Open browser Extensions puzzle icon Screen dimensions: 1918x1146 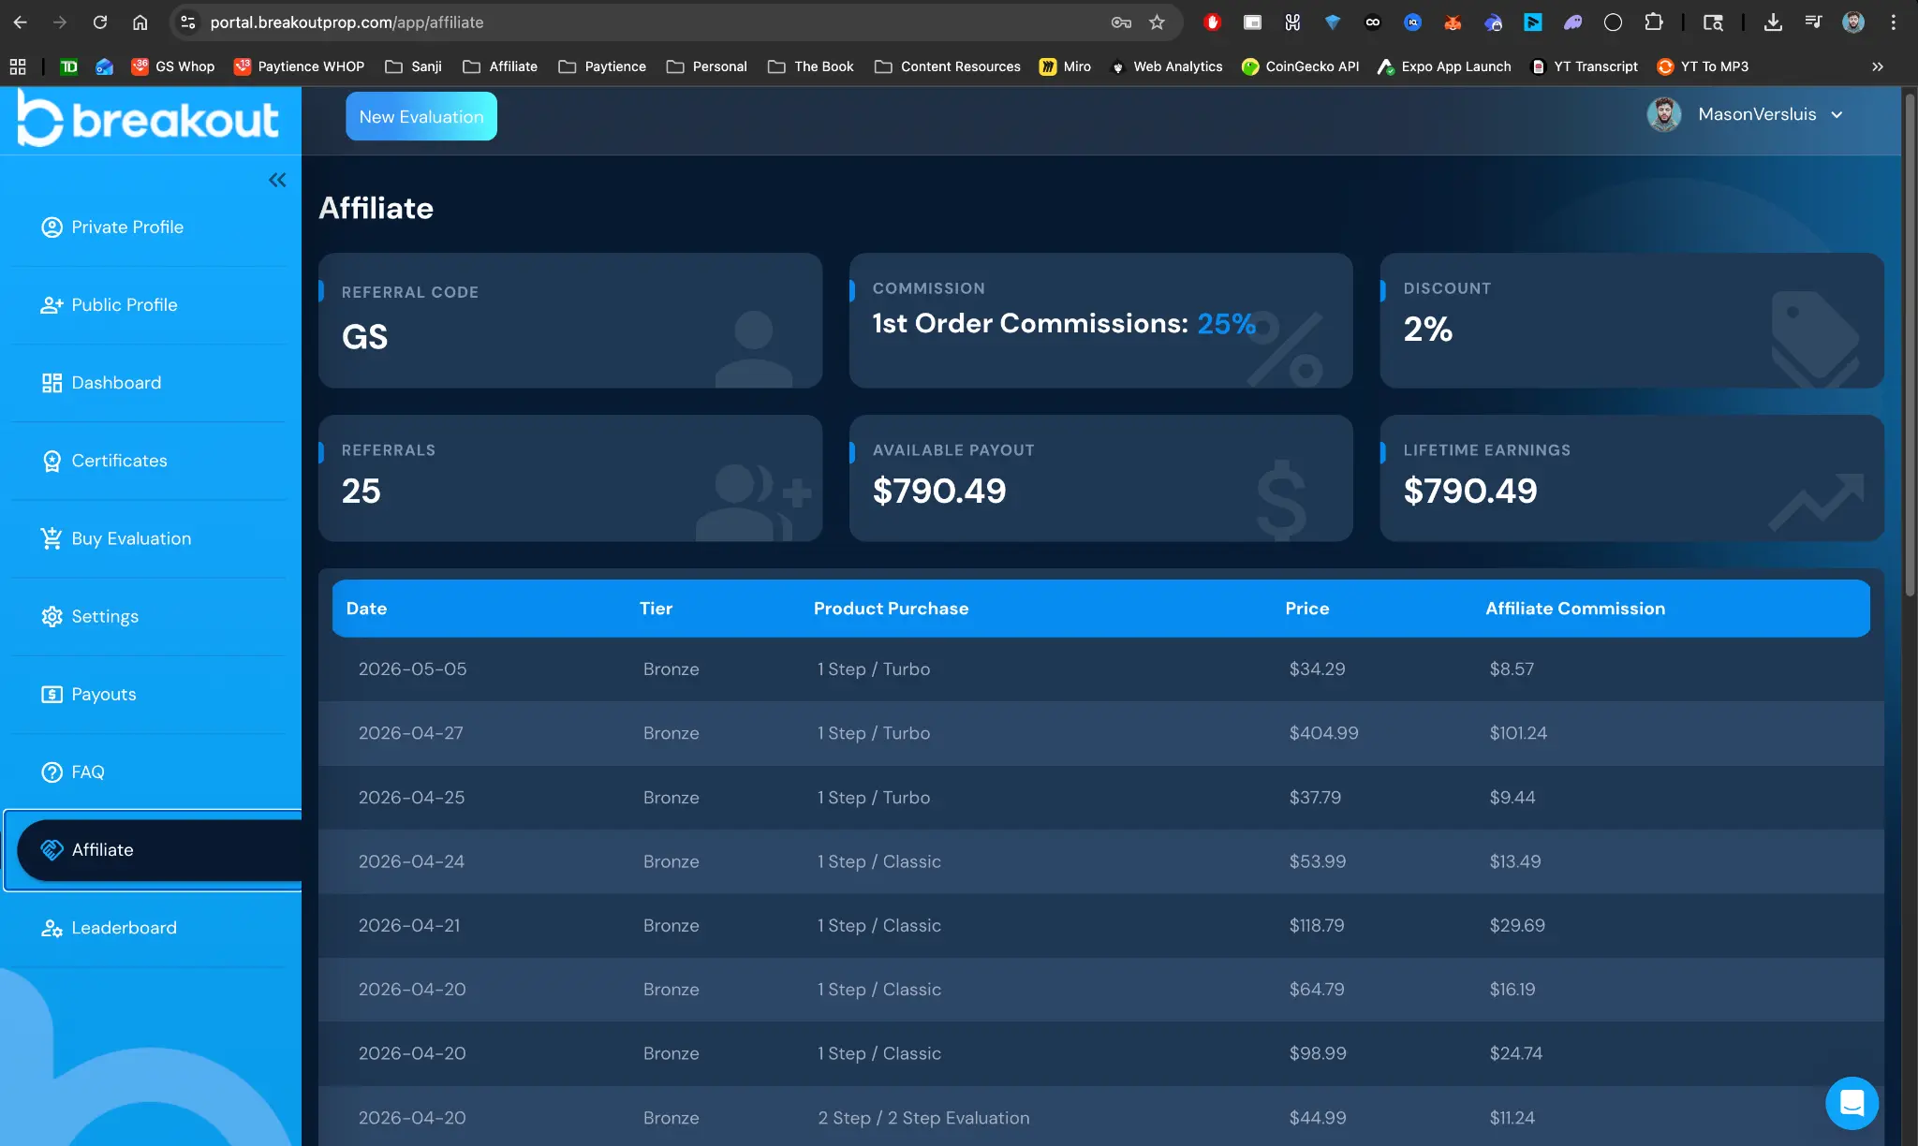[1654, 22]
